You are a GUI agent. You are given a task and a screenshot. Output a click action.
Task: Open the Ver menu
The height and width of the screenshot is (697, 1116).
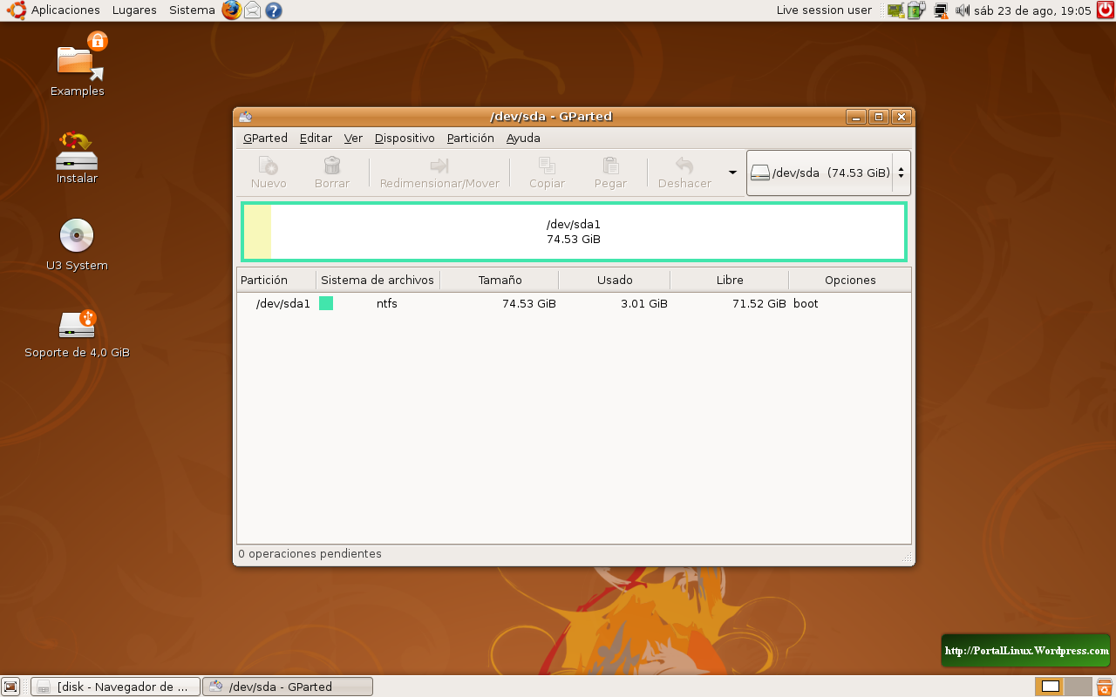pos(353,138)
